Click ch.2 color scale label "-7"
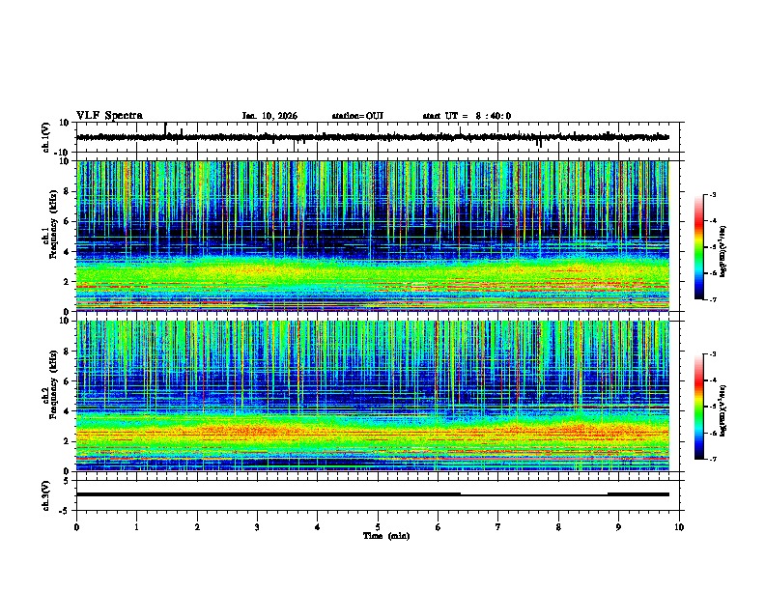The width and height of the screenshot is (765, 591). tap(713, 459)
